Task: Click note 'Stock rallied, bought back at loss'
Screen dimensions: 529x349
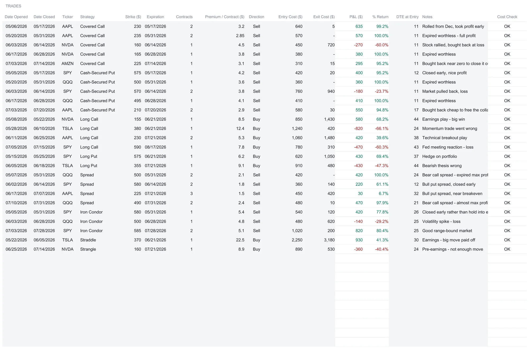Action: [x=453, y=45]
